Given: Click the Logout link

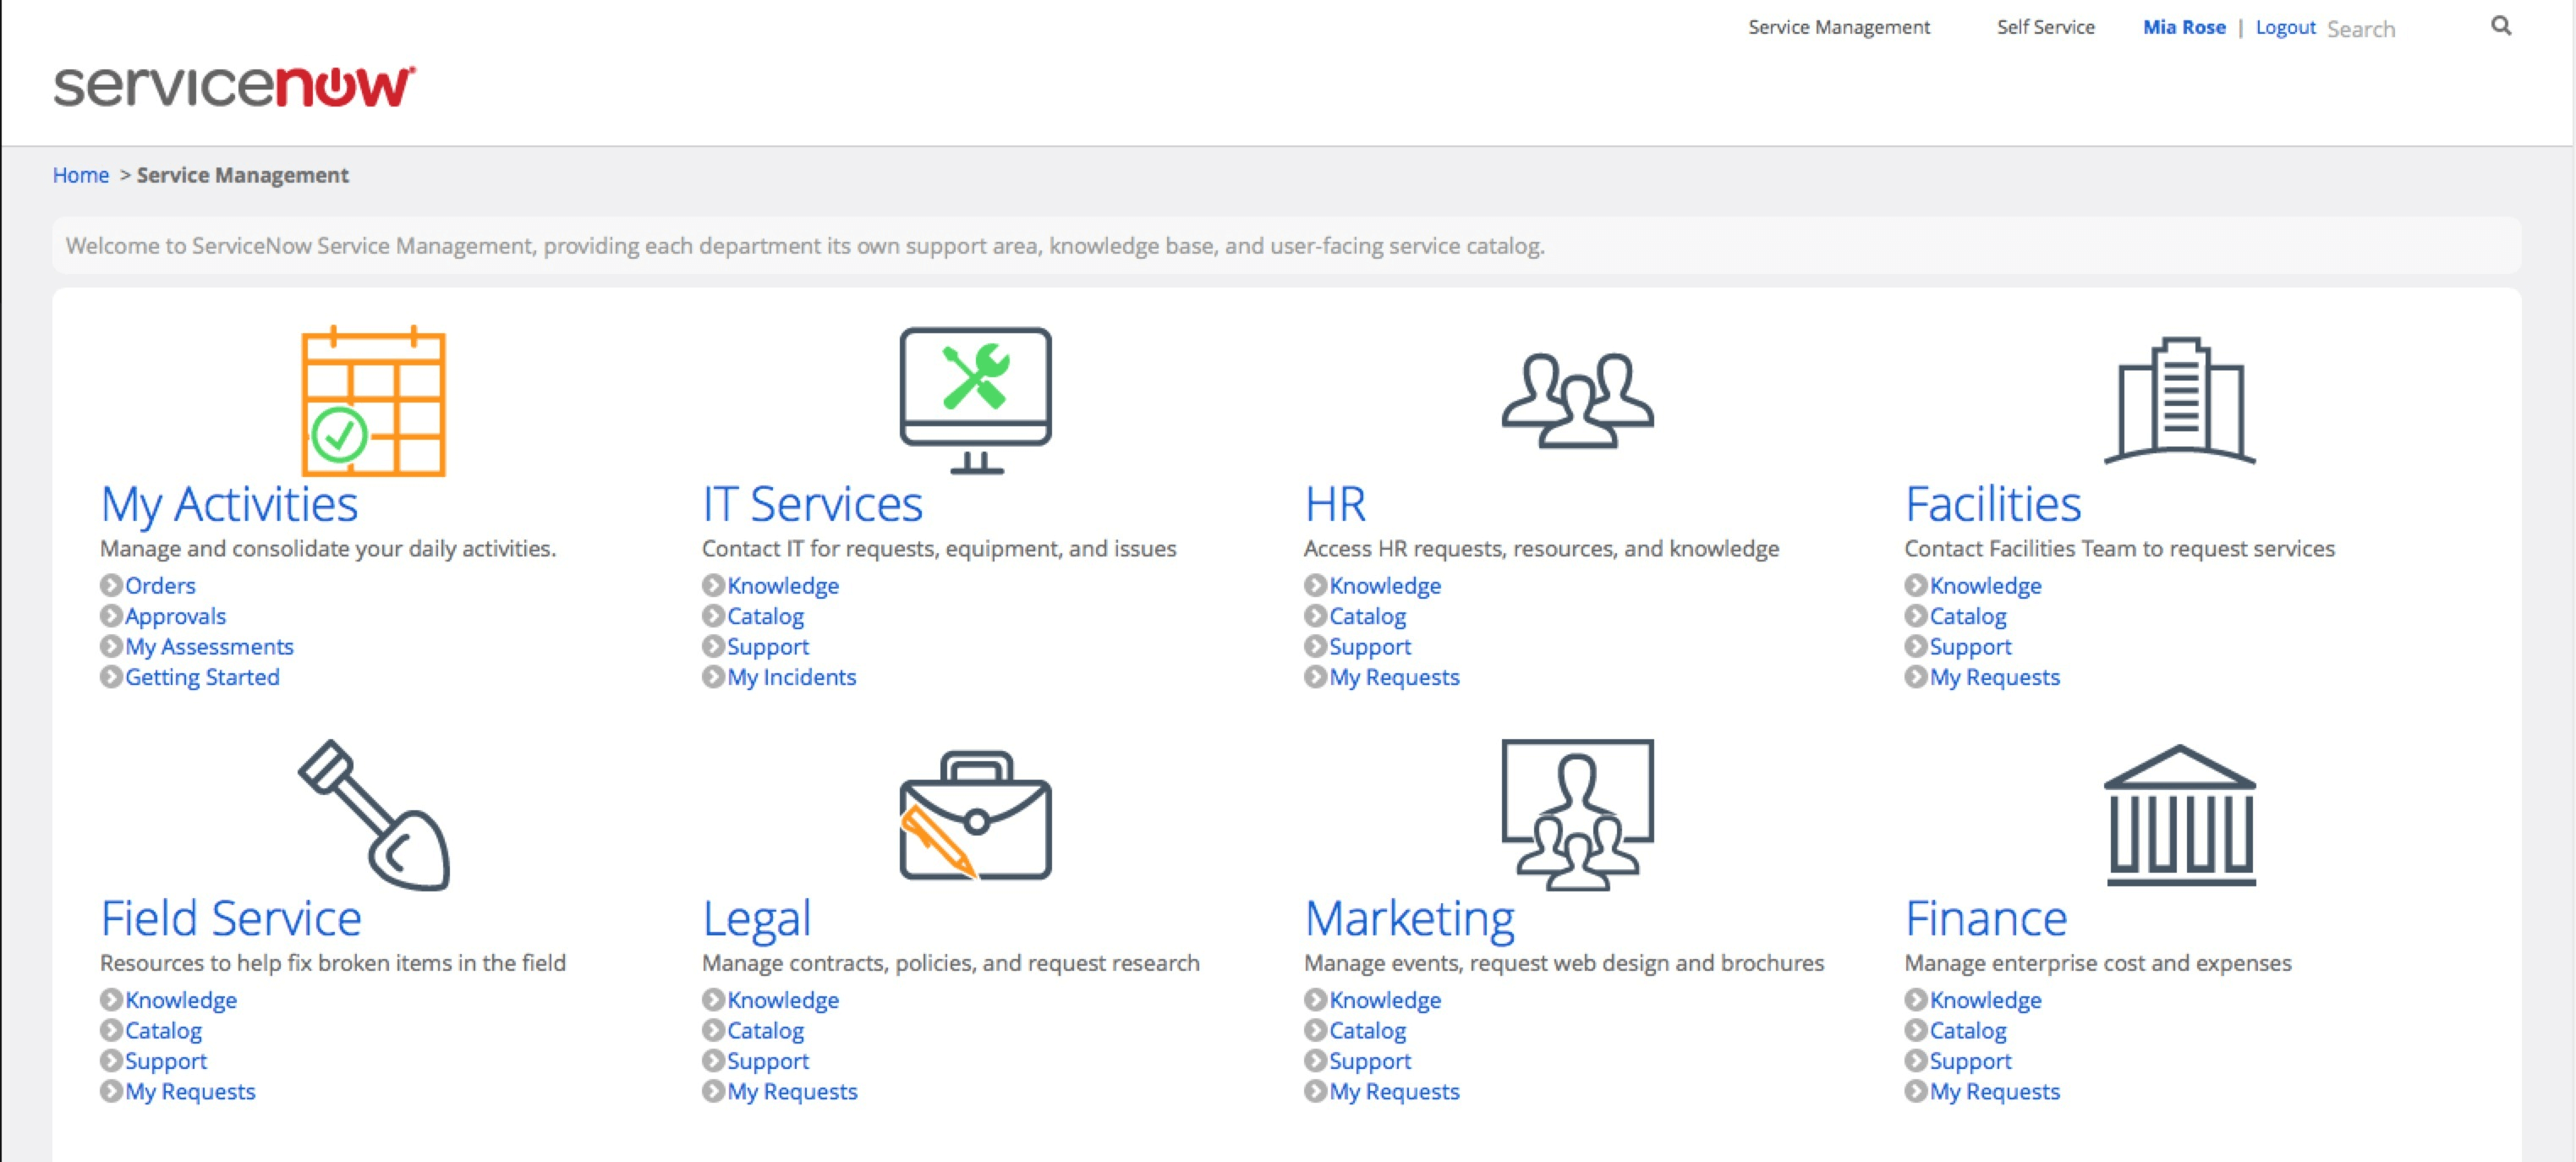Looking at the screenshot, I should click(x=2285, y=27).
